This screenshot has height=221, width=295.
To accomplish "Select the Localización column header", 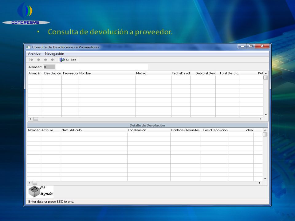I will 149,130.
